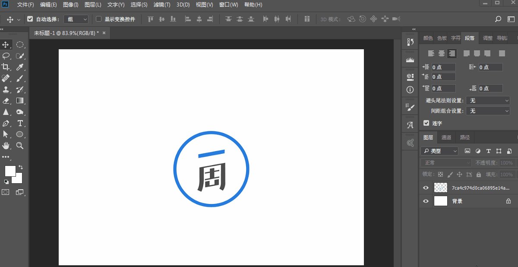Uncheck the 连字 checkbox
Viewport: 518px width, 267px height.
[426, 123]
